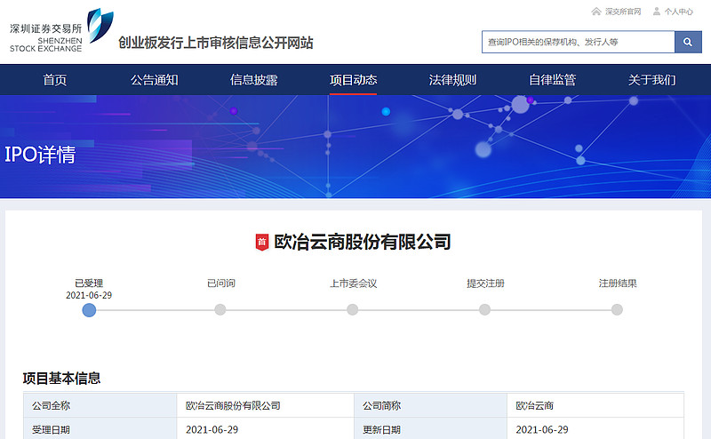Click the 提交注册 progress step dot

coord(484,310)
